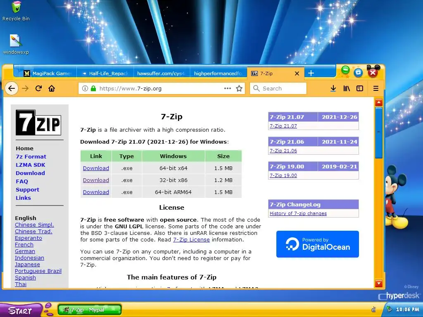Screen dimensions: 423x317
Task: Click the tray icon left of 10:06 PM
Action: coord(389,309)
